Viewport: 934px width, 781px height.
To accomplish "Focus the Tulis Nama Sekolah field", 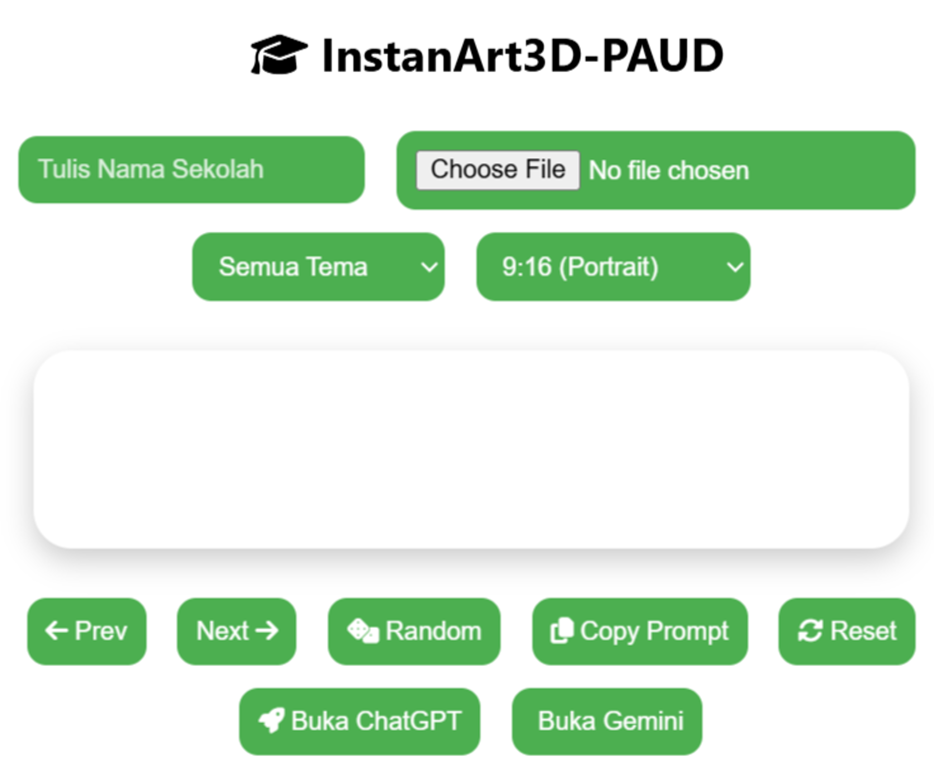I will (x=191, y=170).
